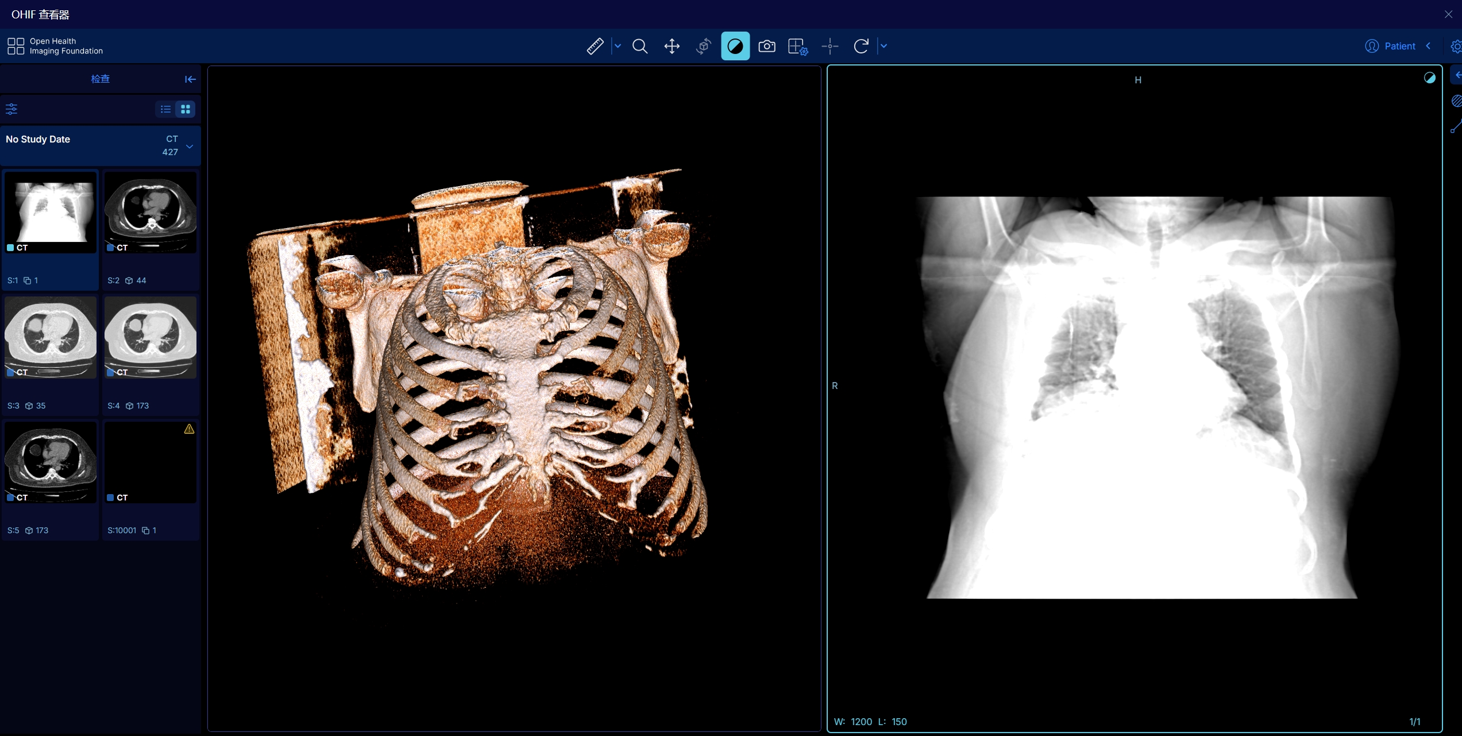Switch to thumbnail grid view

point(186,109)
